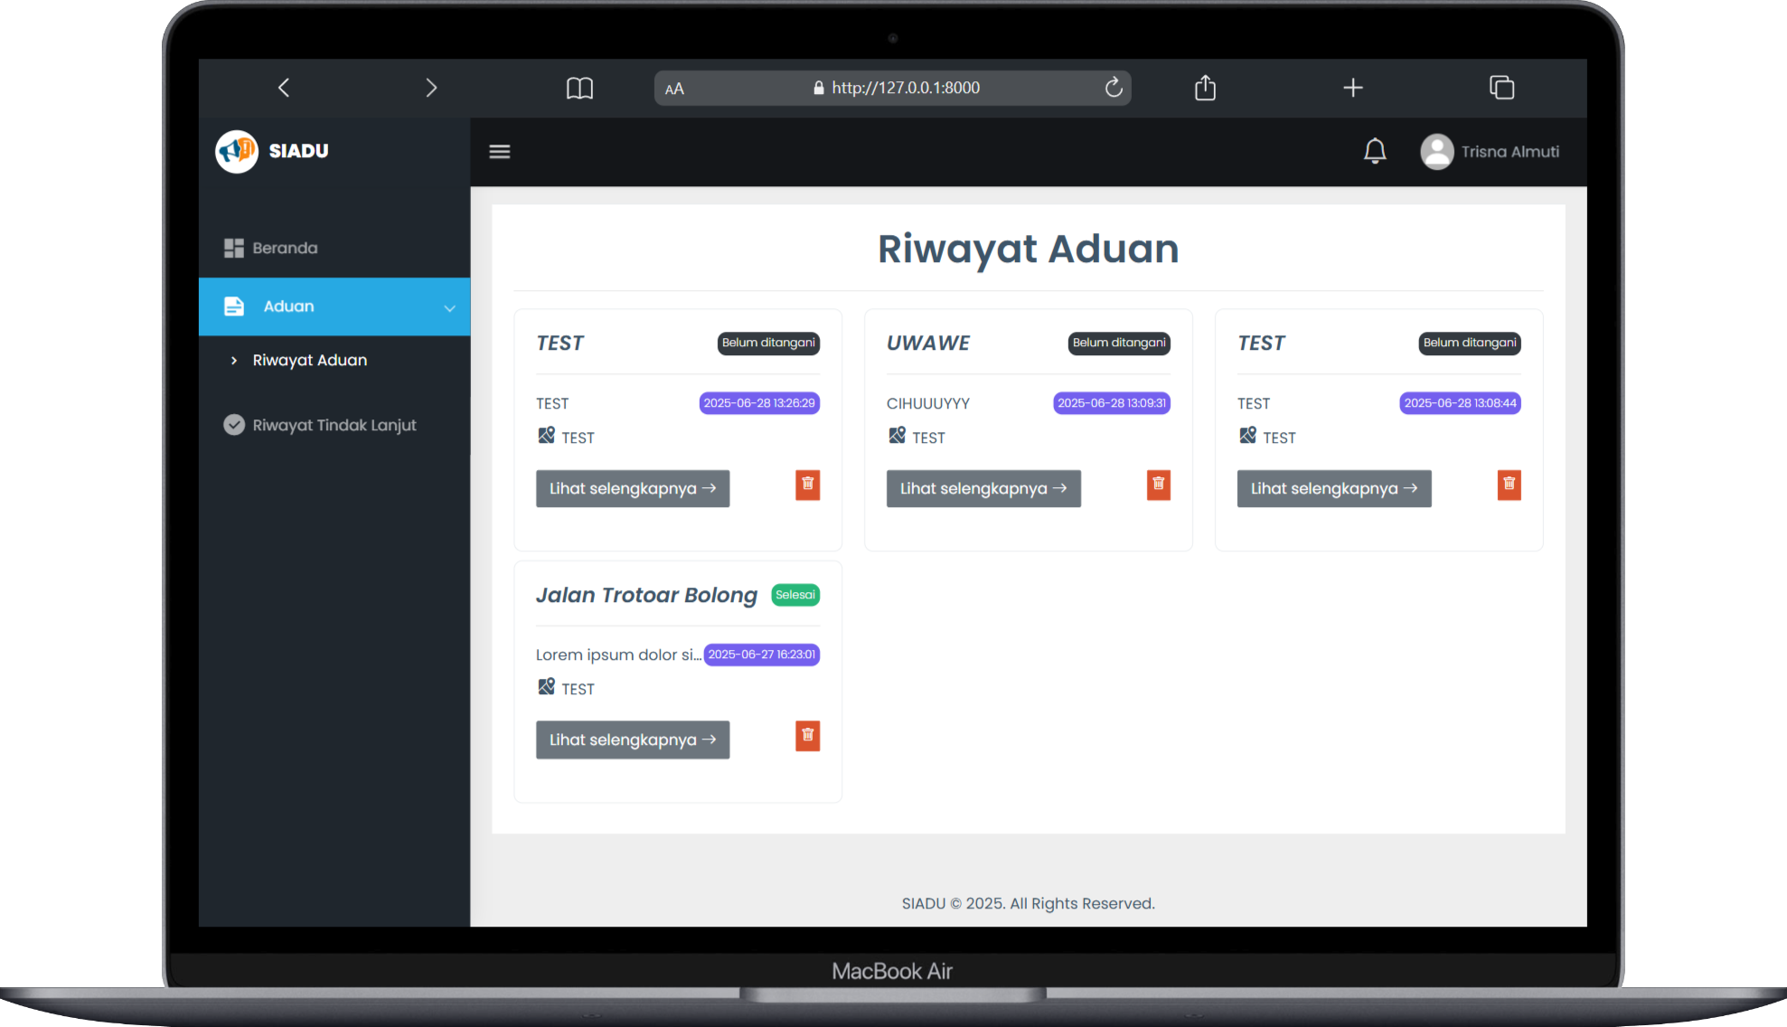Open Trisna Almuti user profile menu

(x=1490, y=152)
